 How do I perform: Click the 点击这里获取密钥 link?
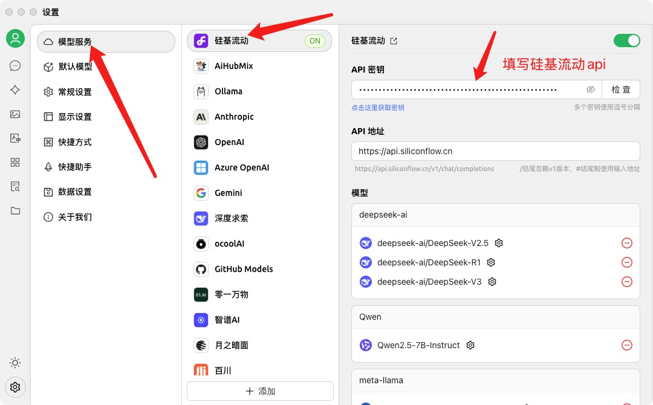click(378, 108)
